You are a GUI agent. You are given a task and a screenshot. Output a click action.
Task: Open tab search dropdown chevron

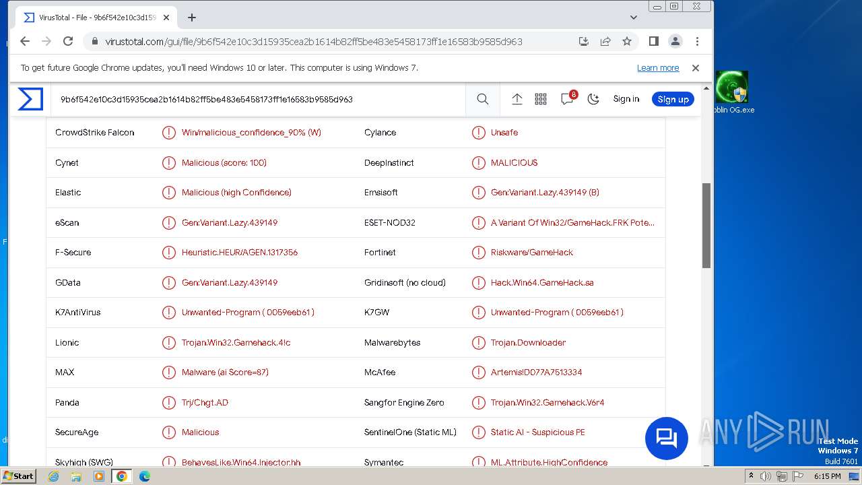(633, 18)
